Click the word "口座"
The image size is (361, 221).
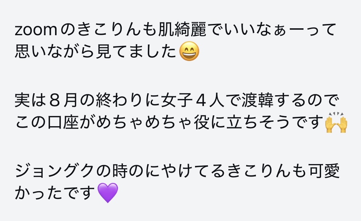pyautogui.click(x=63, y=122)
